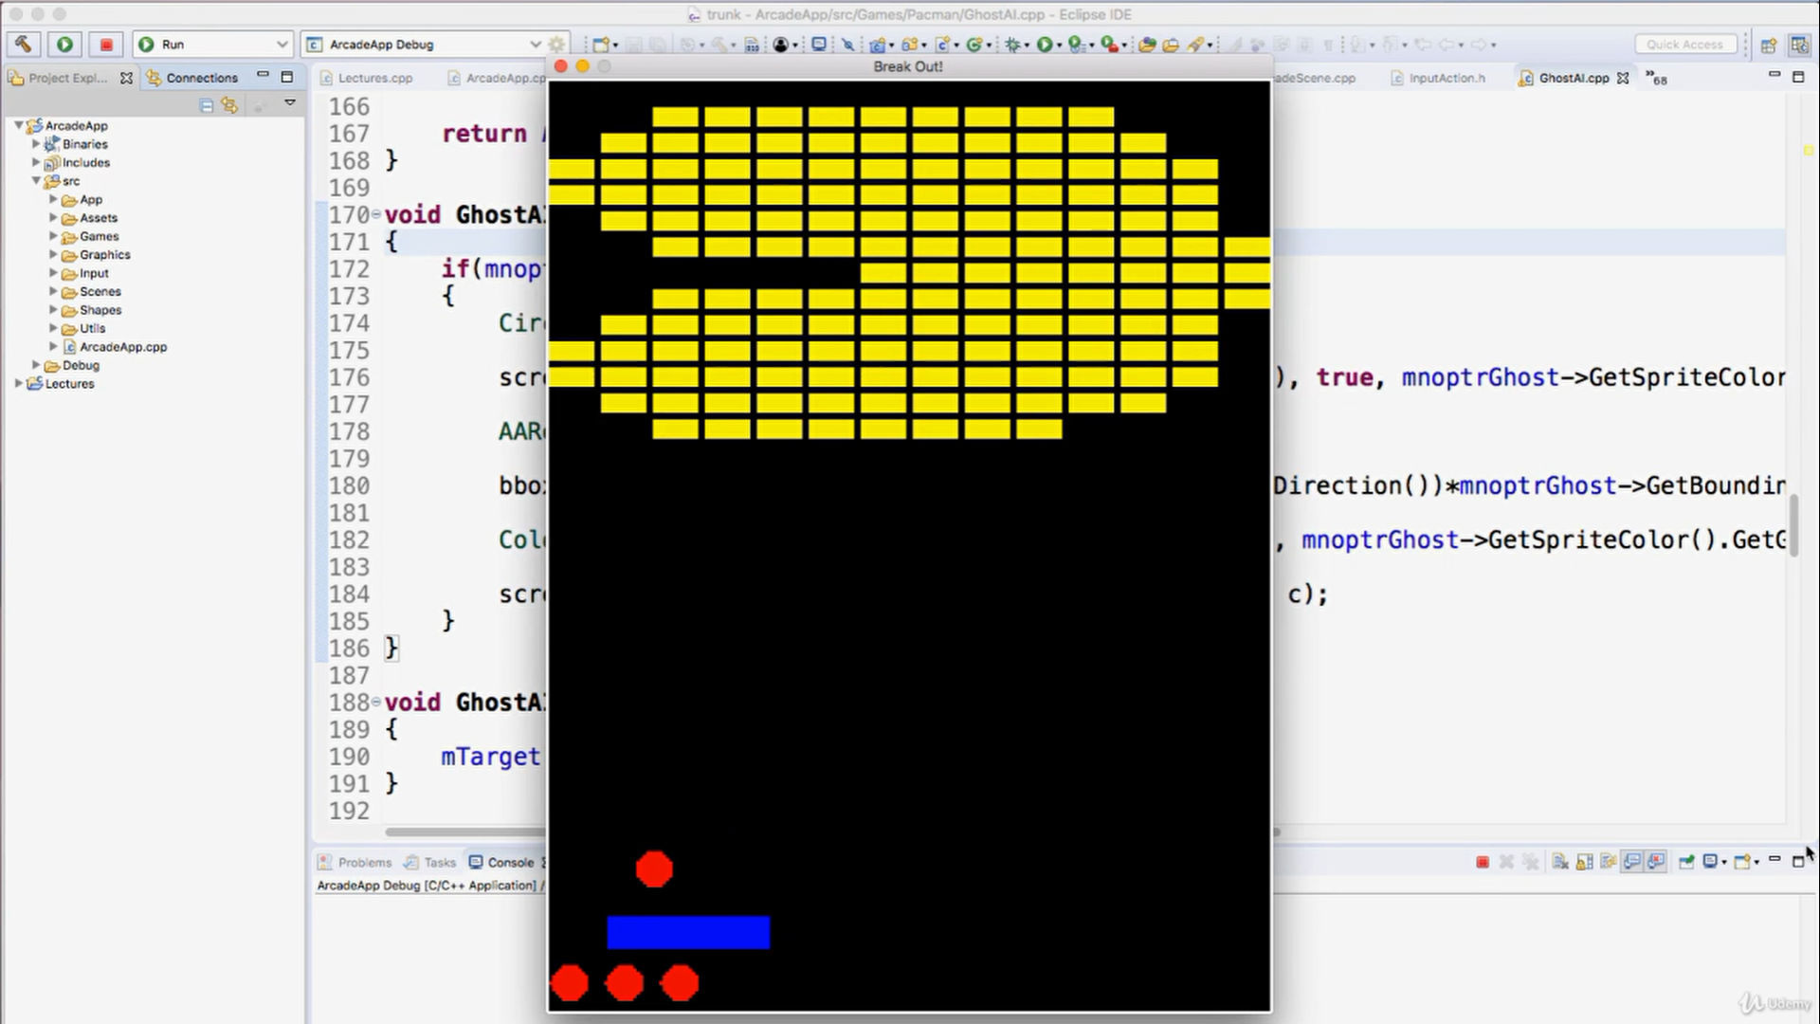The image size is (1820, 1024).
Task: Select the Scenes folder
Action: [92, 291]
